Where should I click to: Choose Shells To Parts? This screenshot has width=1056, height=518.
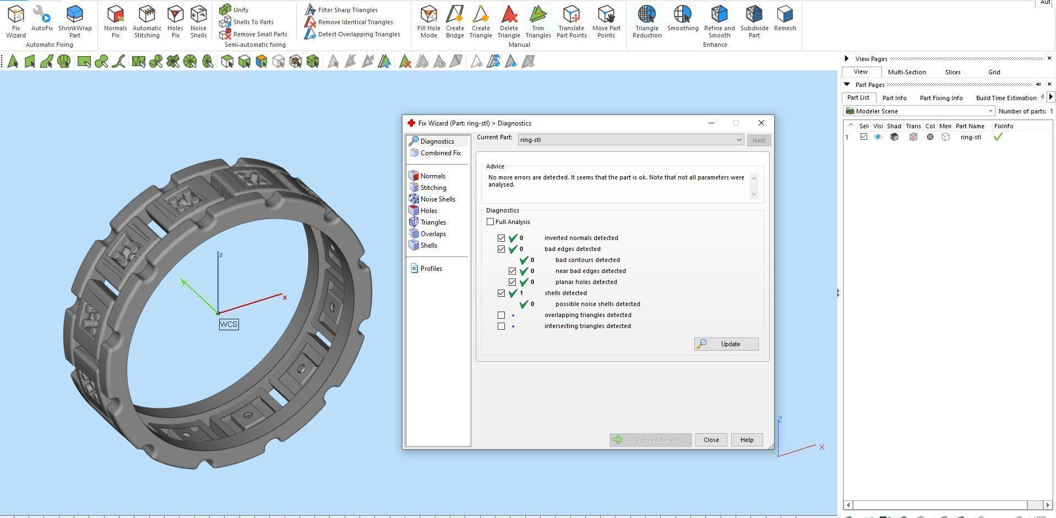click(x=246, y=22)
